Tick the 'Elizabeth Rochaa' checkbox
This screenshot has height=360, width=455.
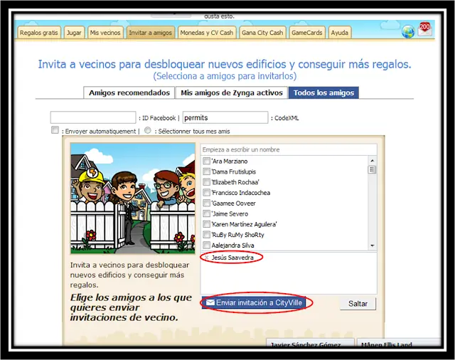[x=206, y=182]
